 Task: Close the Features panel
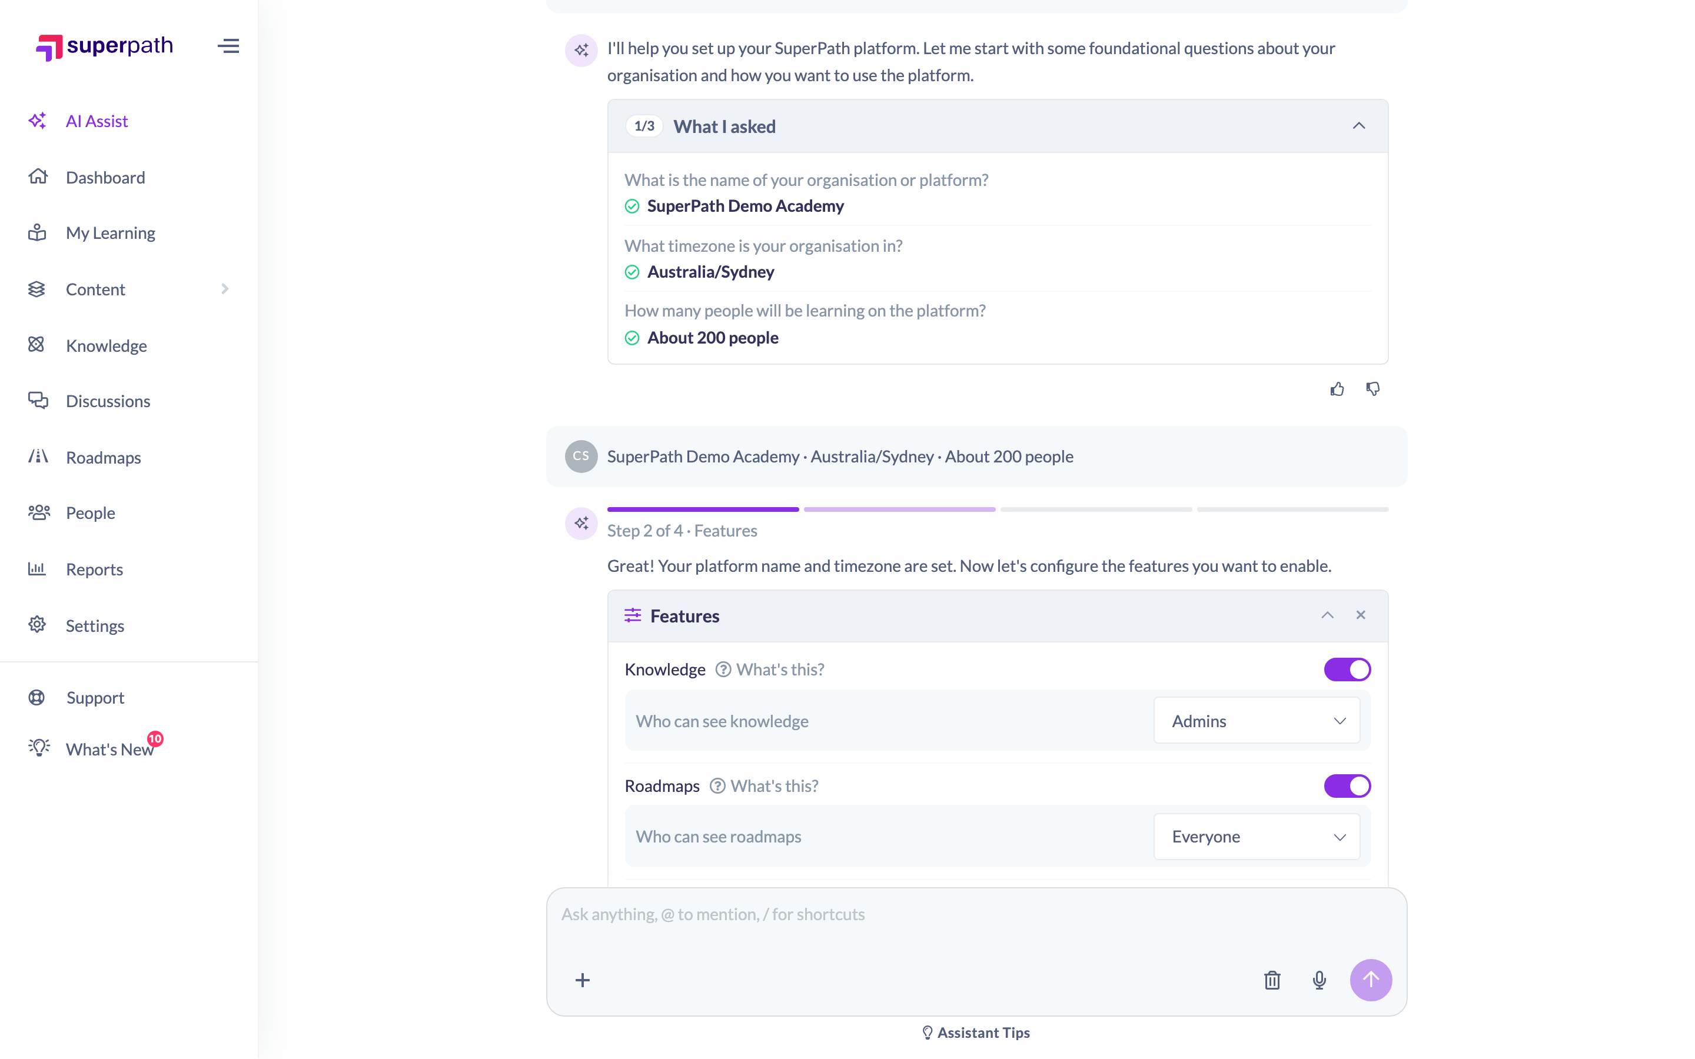point(1361,615)
